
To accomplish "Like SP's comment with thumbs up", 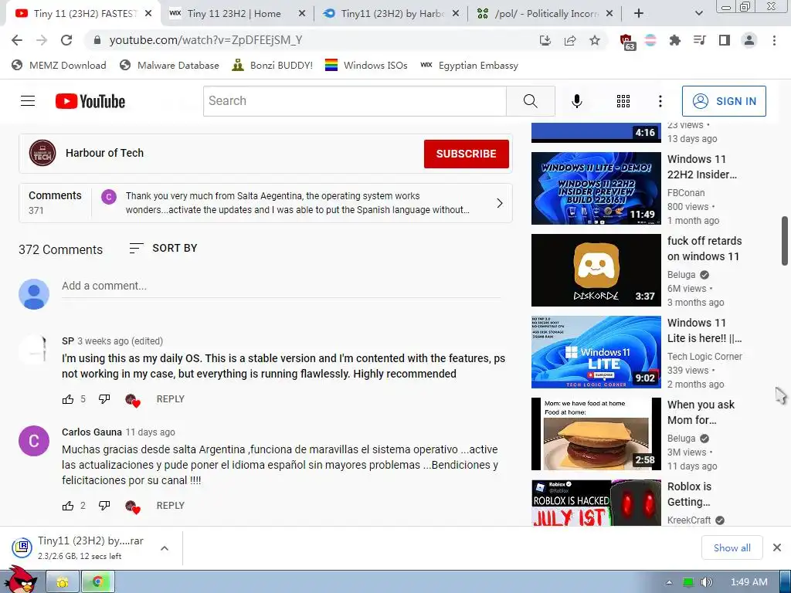I will point(68,399).
